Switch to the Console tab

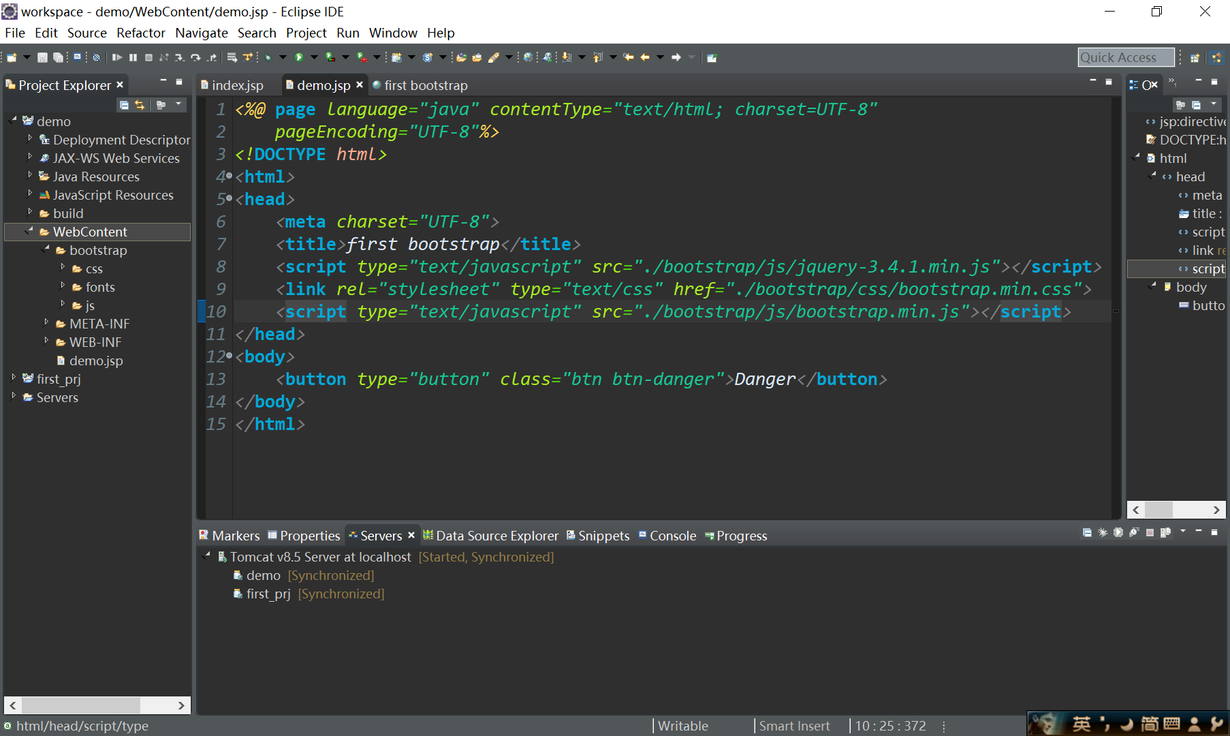click(673, 536)
